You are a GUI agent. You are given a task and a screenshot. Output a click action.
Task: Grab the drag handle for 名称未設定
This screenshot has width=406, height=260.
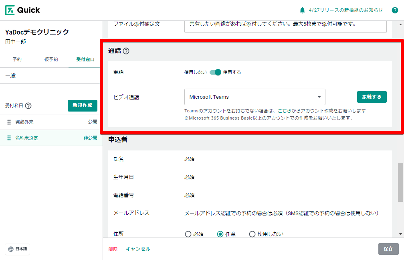pyautogui.click(x=9, y=138)
